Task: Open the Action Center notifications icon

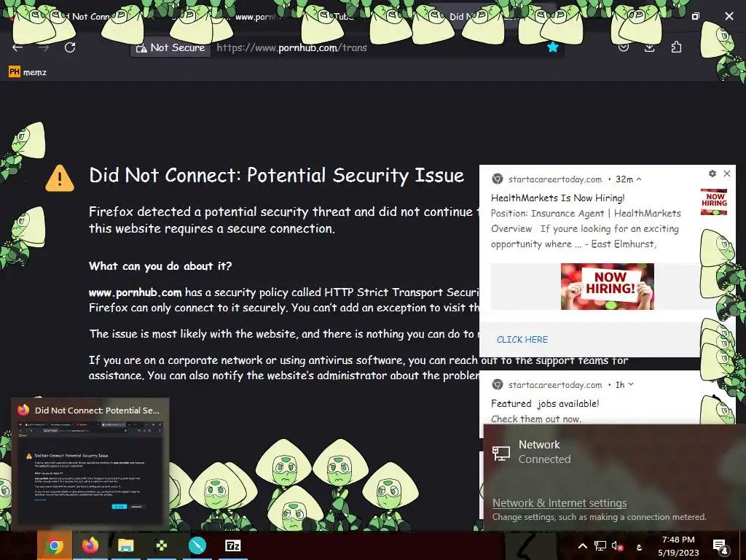Action: 720,547
